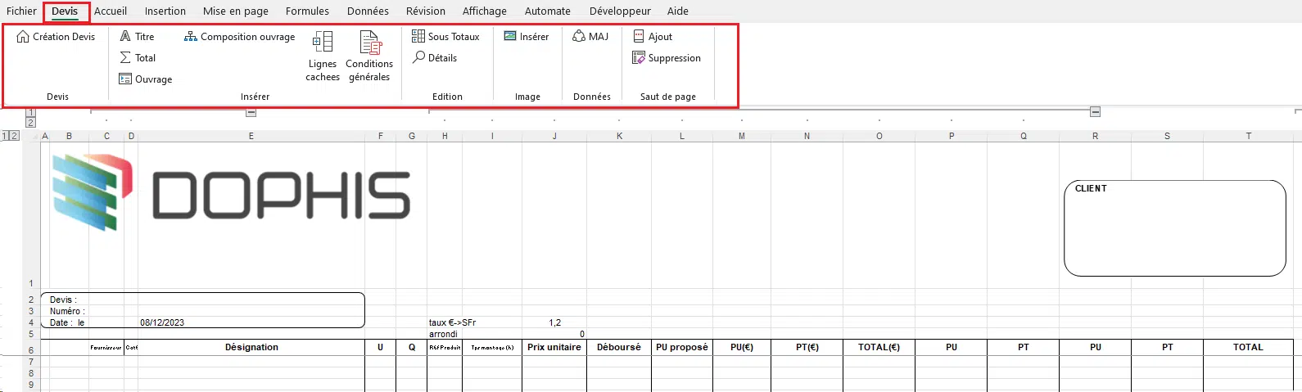Open the Fichier menu

pyautogui.click(x=21, y=11)
